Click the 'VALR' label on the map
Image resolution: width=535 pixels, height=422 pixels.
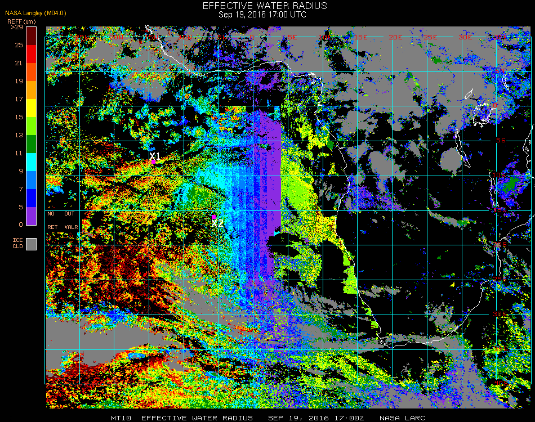[71, 227]
